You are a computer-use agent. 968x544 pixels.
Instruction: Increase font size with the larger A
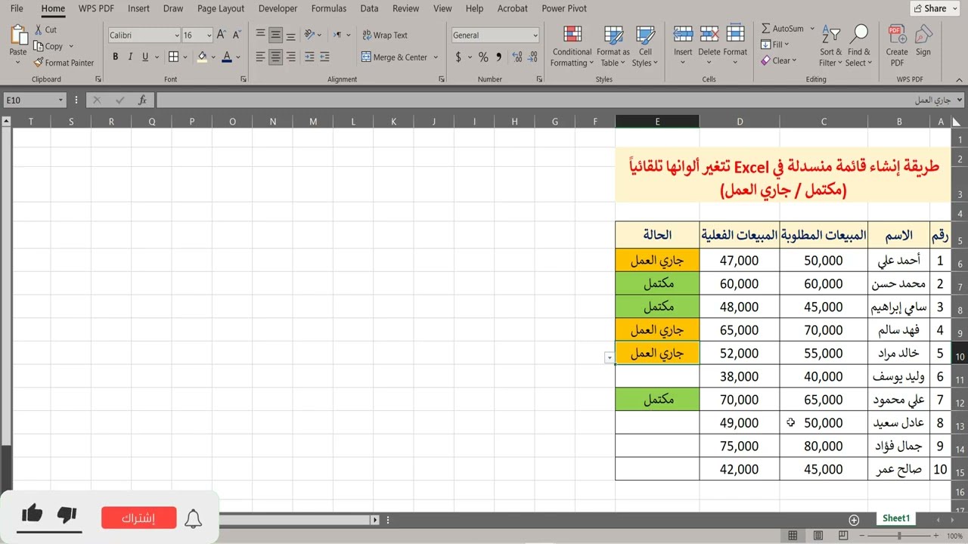(222, 35)
